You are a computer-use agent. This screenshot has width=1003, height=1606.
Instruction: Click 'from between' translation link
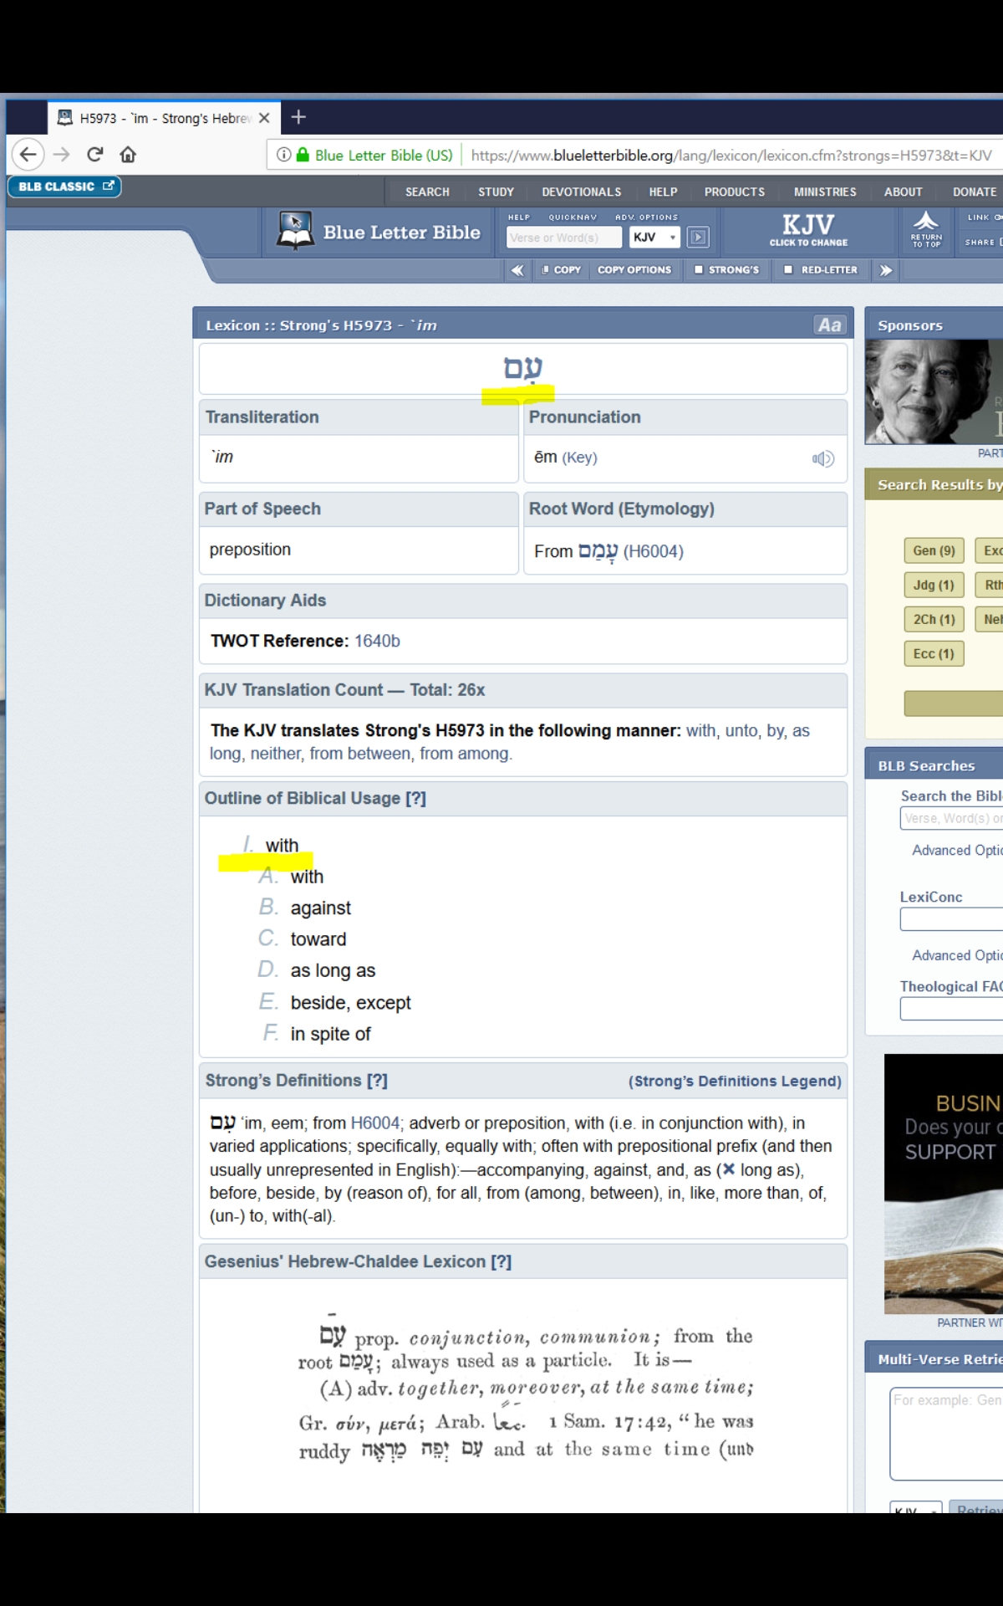(360, 754)
